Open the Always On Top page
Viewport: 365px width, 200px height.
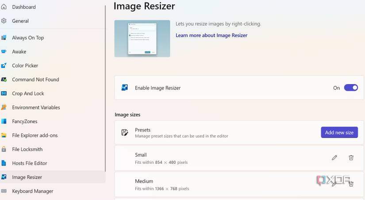28,38
